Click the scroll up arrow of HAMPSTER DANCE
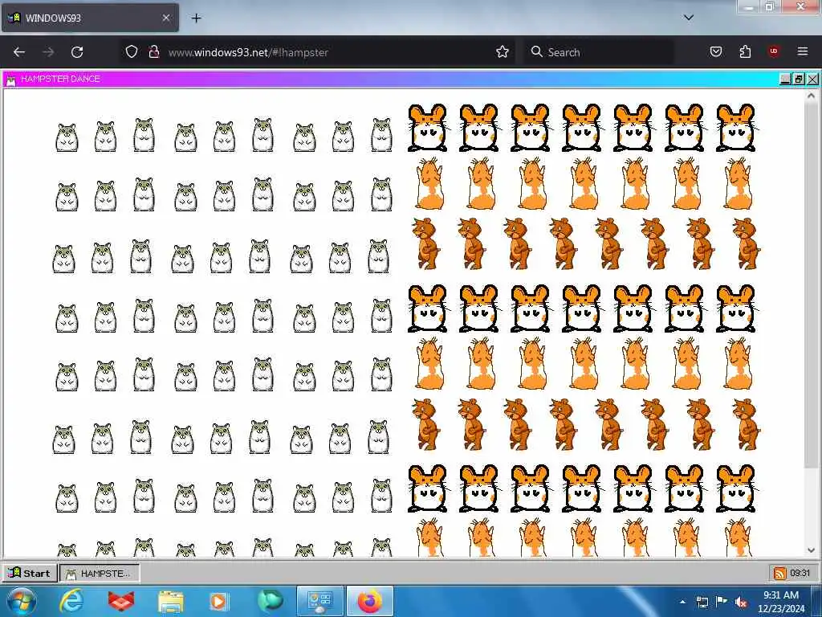Viewport: 822px width, 617px height. pos(811,96)
